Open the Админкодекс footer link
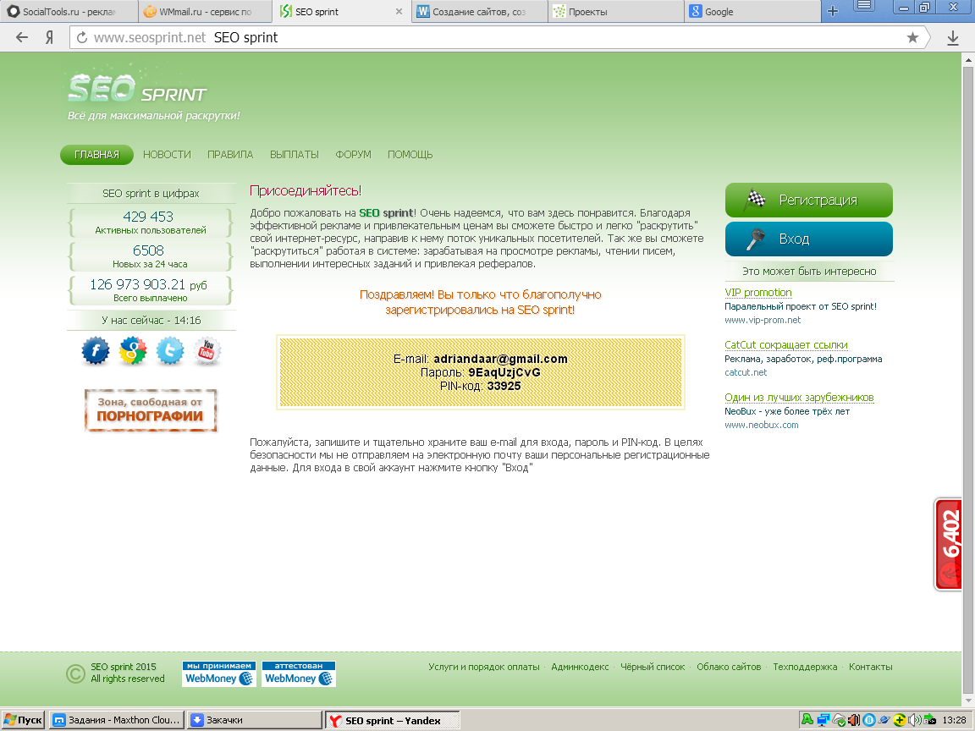Image resolution: width=975 pixels, height=731 pixels. (x=580, y=667)
